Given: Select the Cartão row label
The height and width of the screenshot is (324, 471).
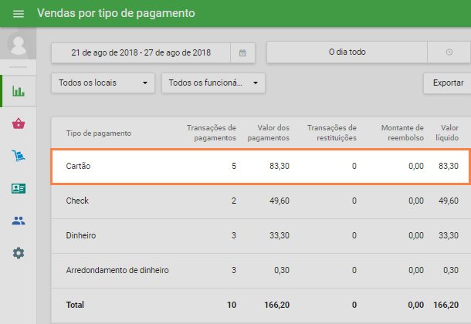Looking at the screenshot, I should (x=78, y=166).
